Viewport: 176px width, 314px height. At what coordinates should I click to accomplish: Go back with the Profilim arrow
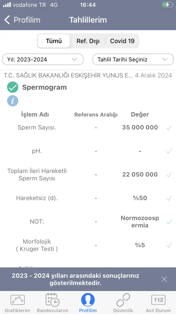pyautogui.click(x=22, y=20)
